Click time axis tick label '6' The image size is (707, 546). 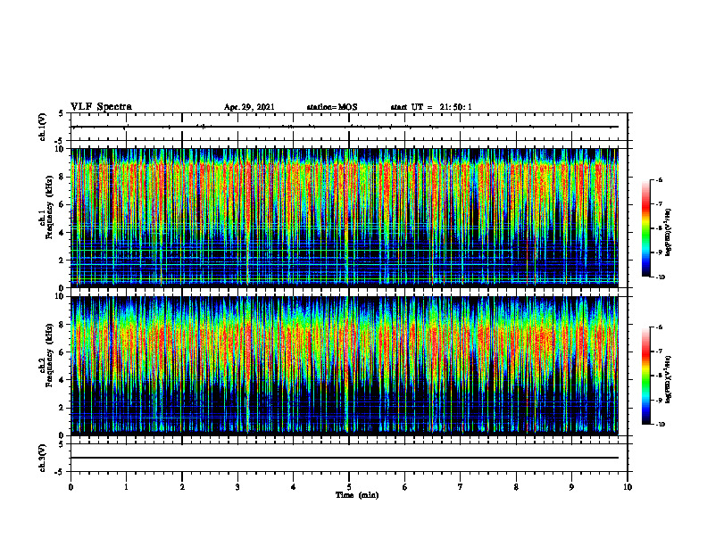[x=405, y=487]
